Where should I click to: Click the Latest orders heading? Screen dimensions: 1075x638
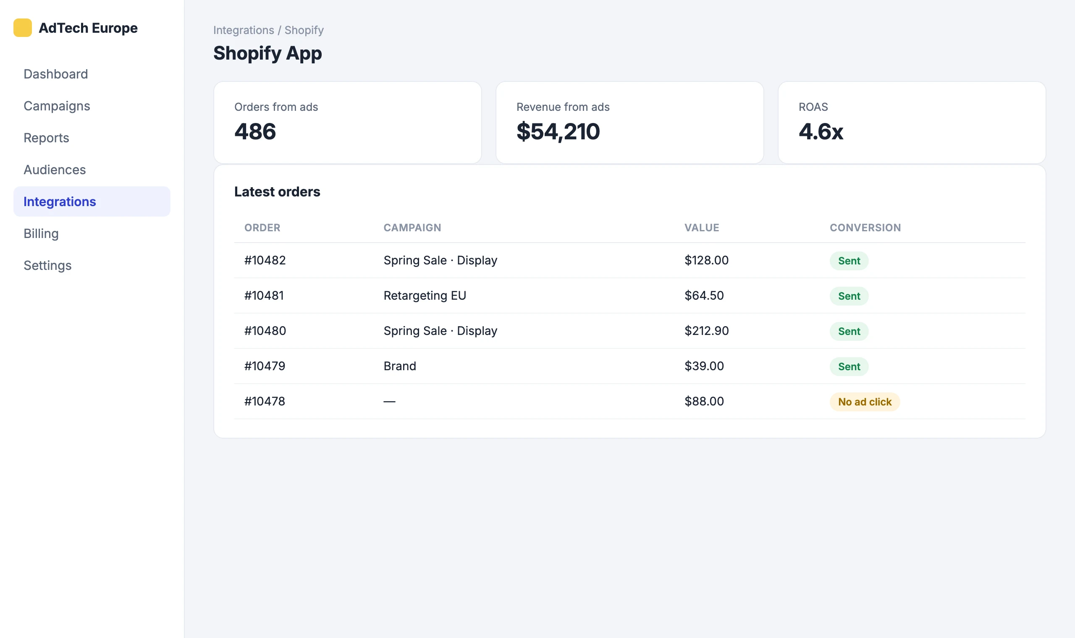277,192
